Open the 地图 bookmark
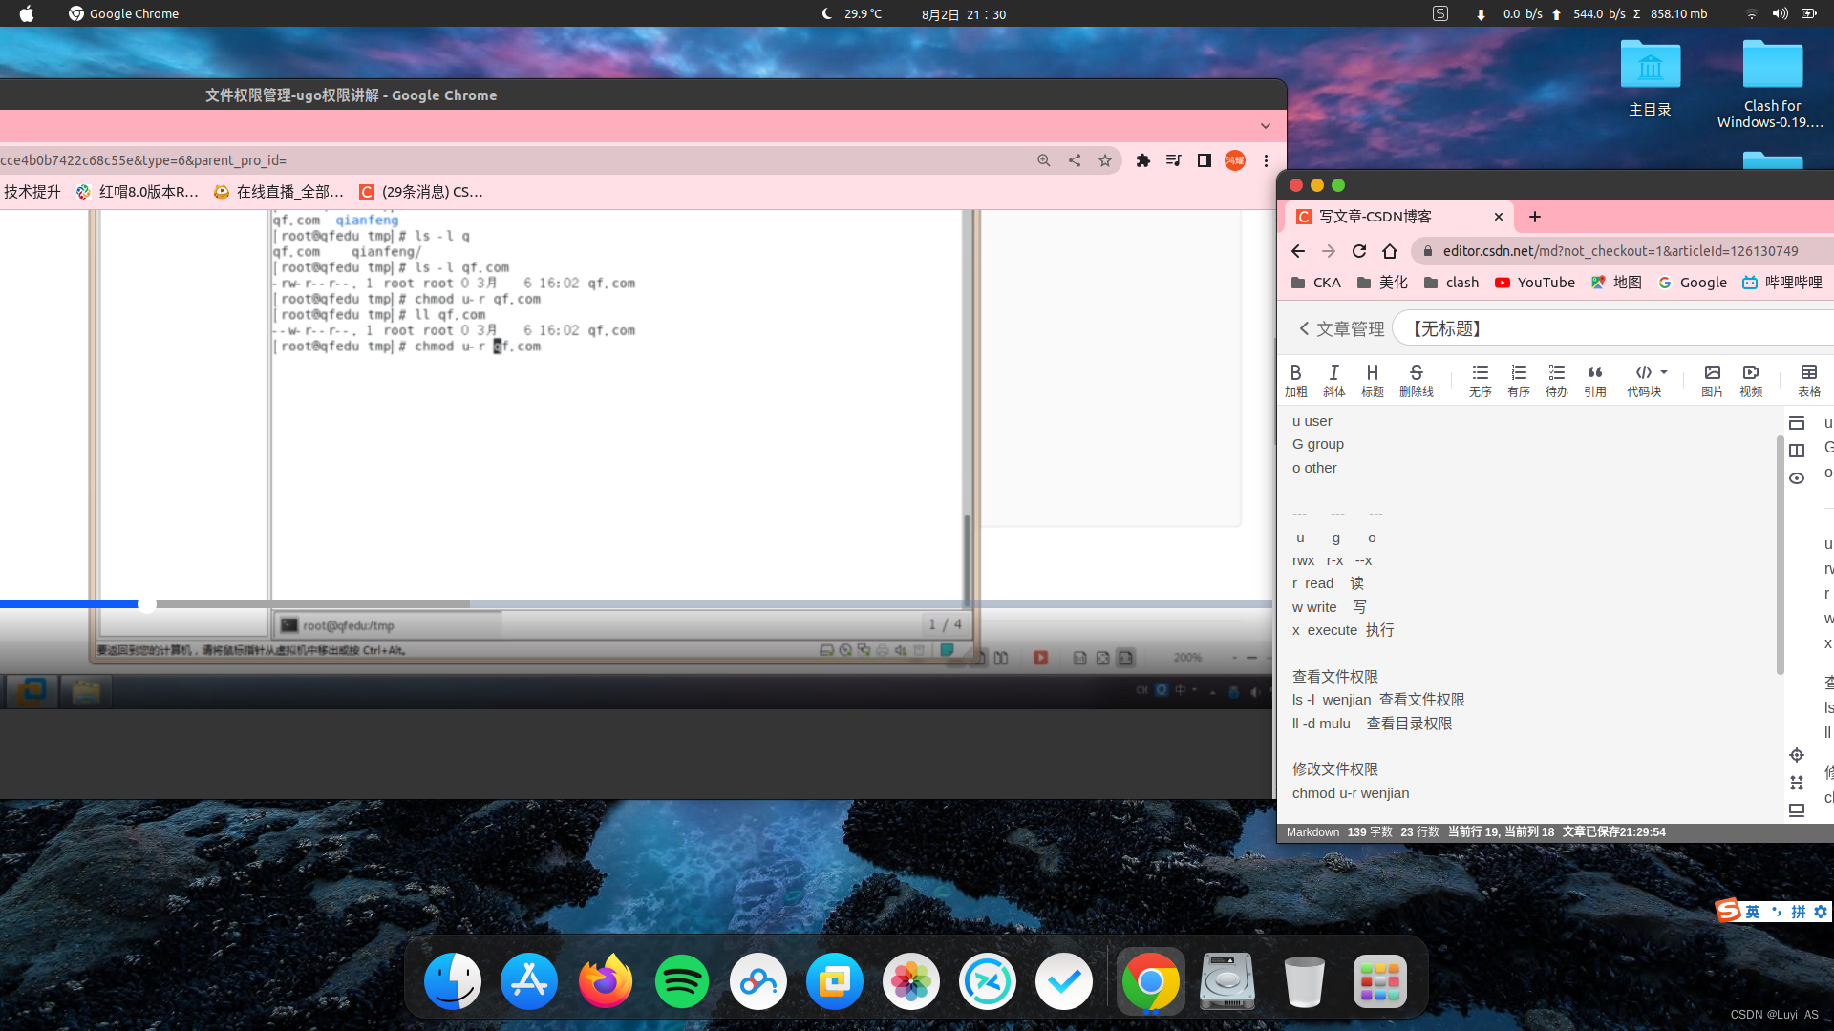 pos(1615,283)
